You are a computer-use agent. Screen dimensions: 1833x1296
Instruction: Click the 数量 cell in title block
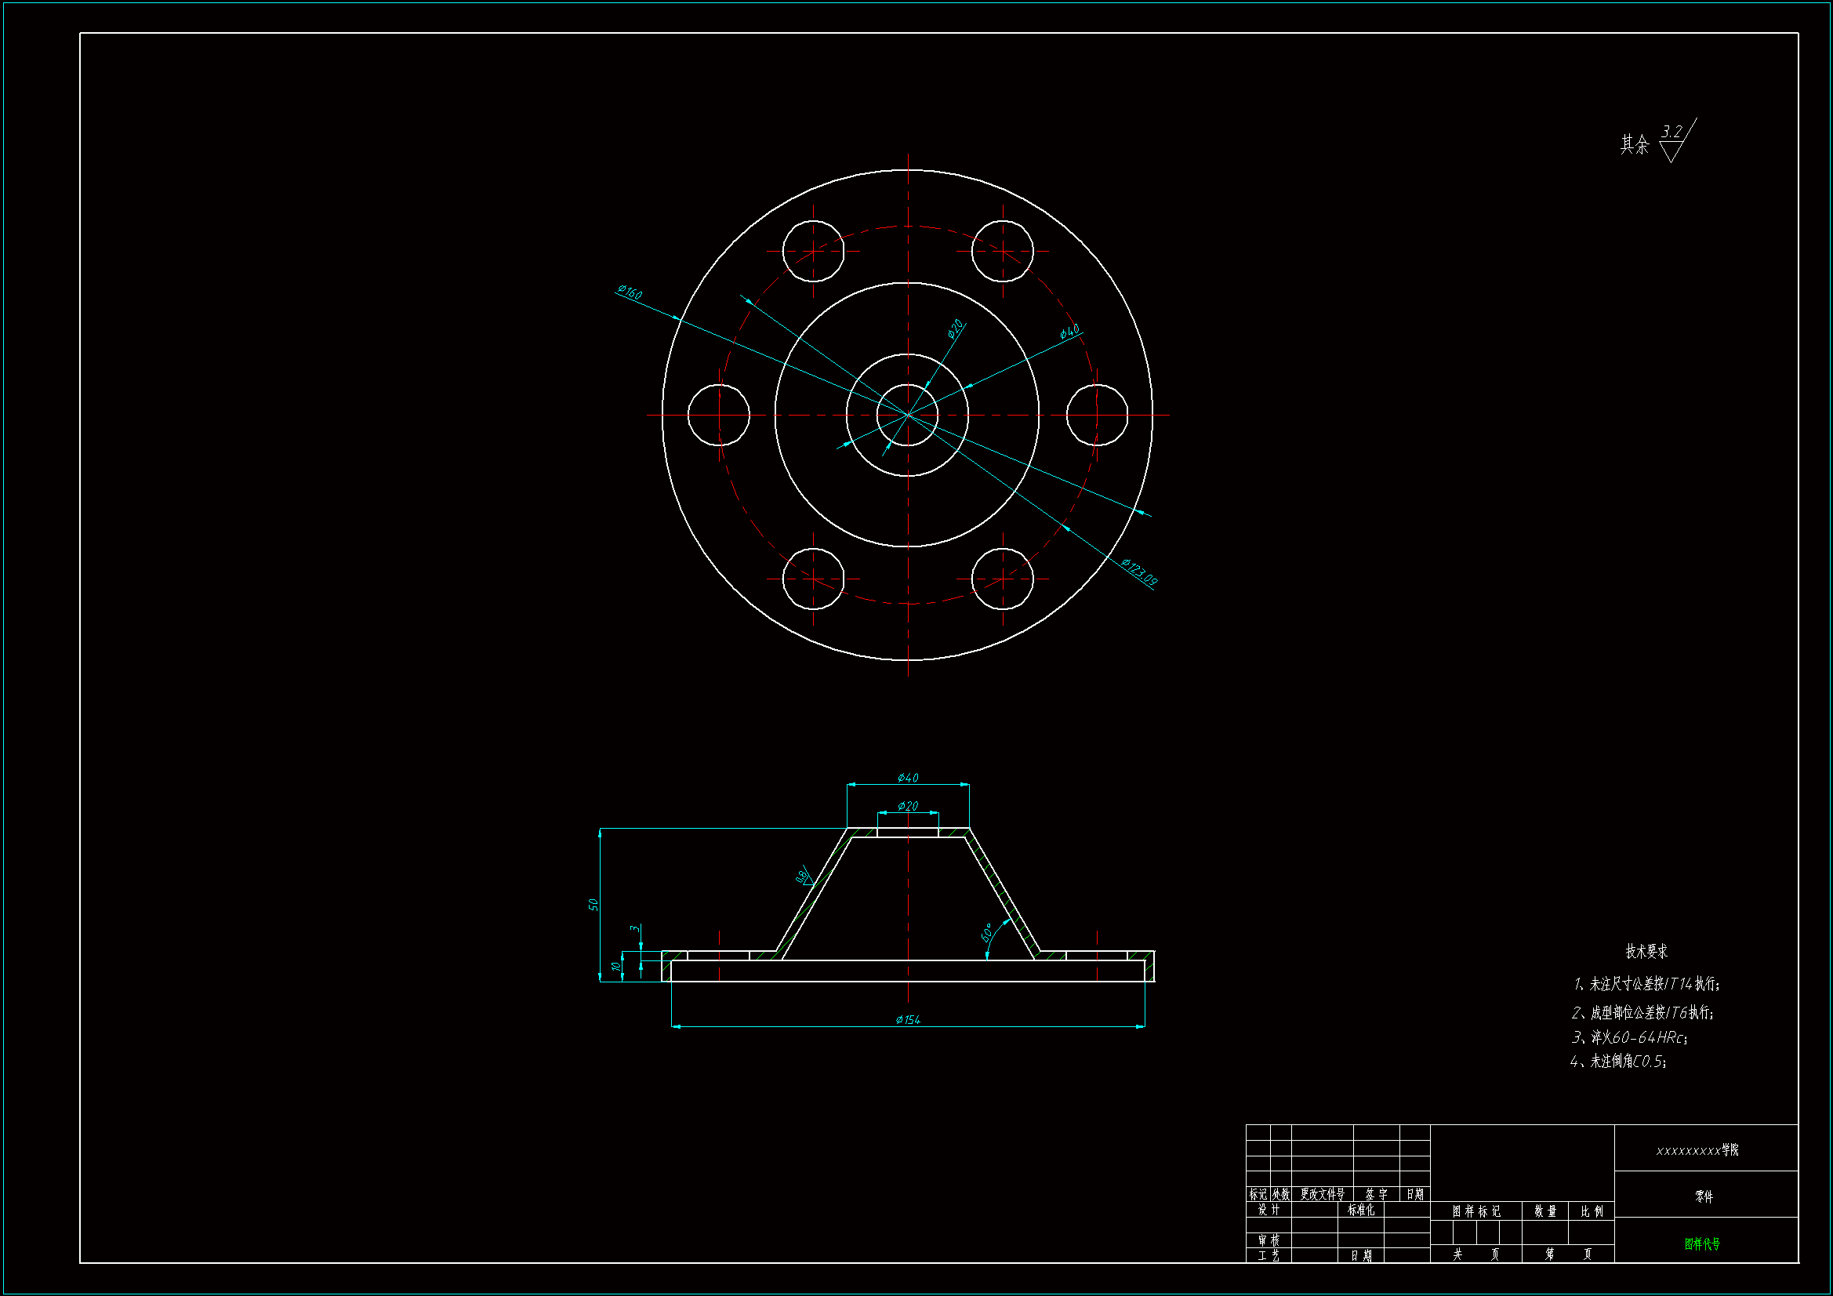pyautogui.click(x=1544, y=1211)
